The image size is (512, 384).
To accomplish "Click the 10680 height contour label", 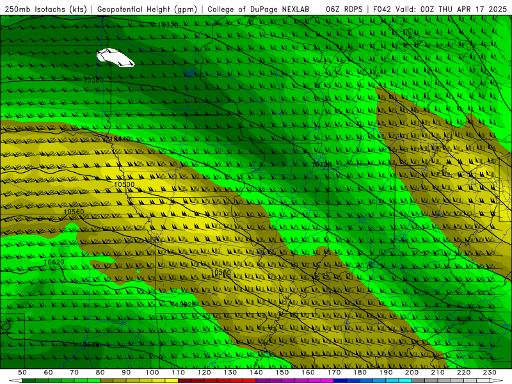I will (x=89, y=344).
